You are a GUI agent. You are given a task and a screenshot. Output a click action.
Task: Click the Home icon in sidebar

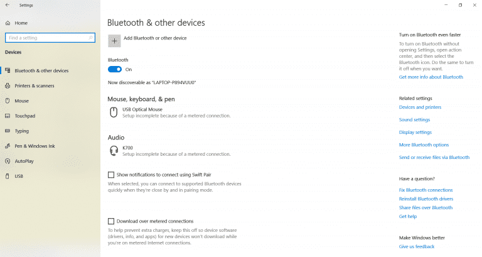click(x=8, y=23)
